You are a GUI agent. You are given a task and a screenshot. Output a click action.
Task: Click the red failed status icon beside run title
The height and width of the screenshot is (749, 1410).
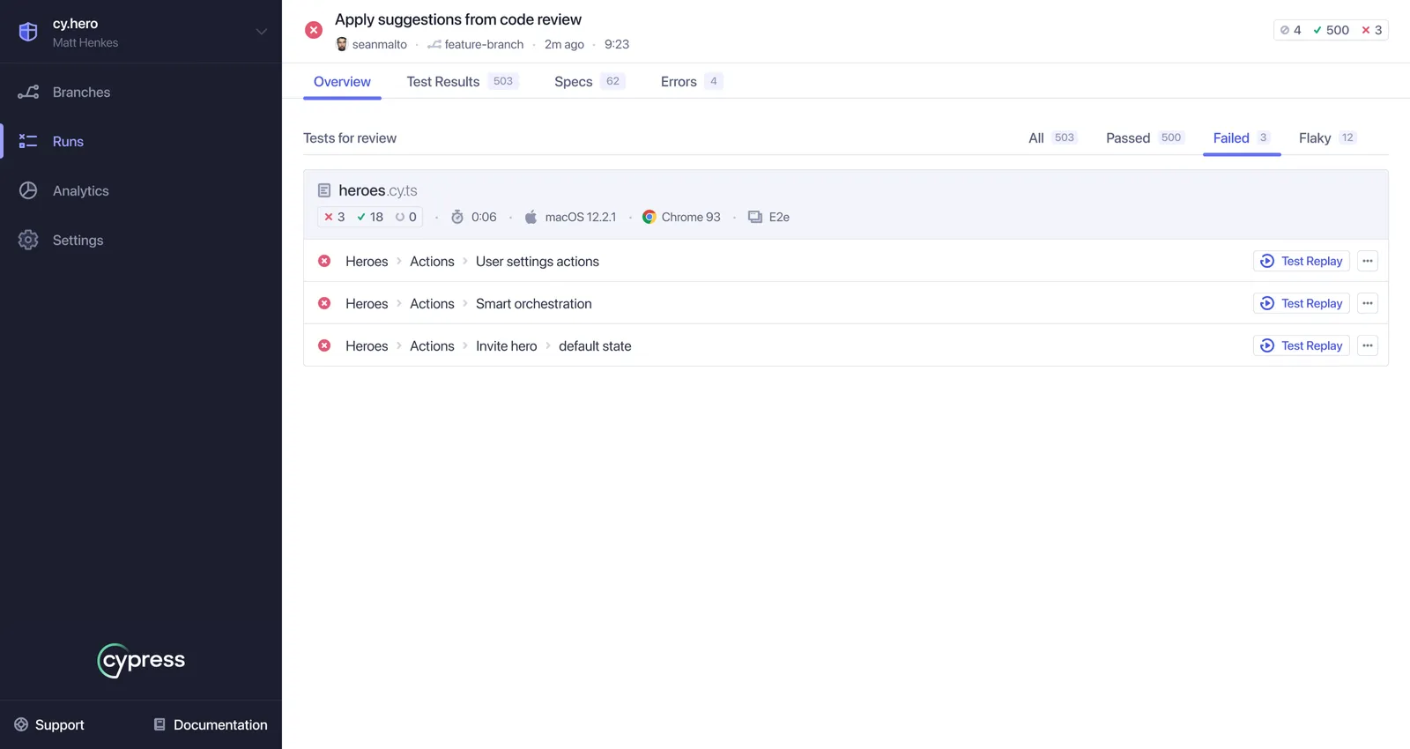(314, 30)
